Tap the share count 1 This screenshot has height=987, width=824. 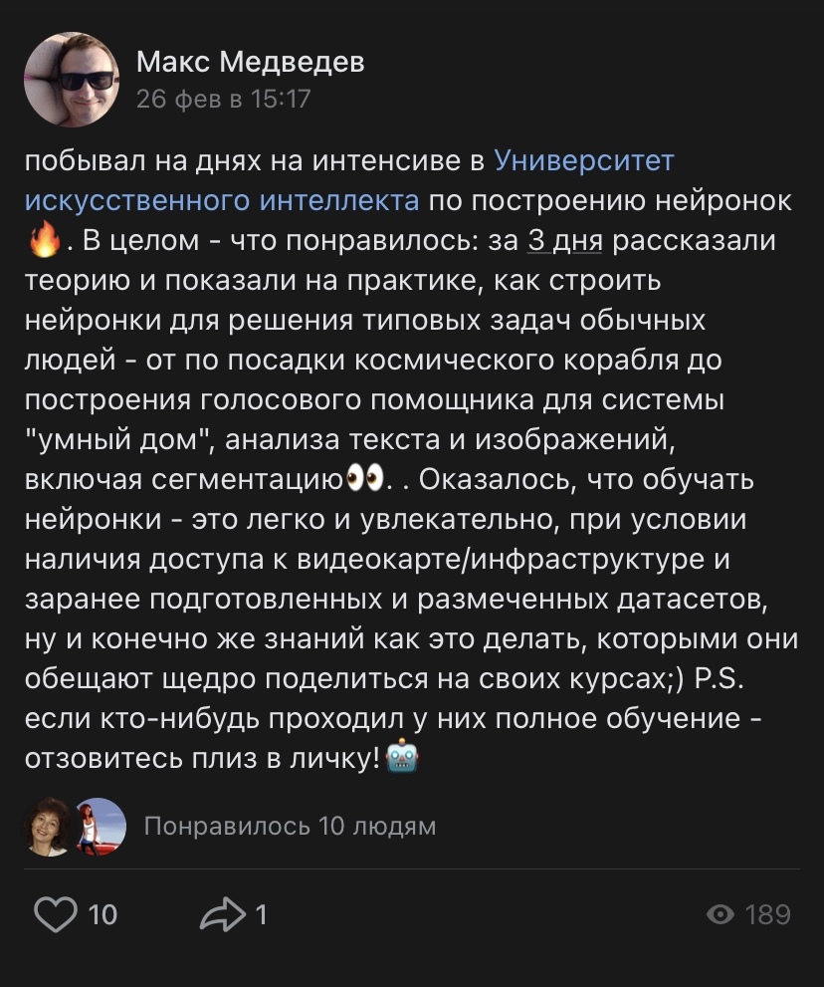click(261, 914)
